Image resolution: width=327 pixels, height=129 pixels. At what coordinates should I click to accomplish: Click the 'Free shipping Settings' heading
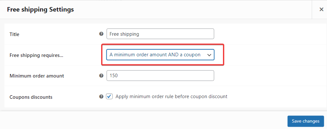pos(40,9)
